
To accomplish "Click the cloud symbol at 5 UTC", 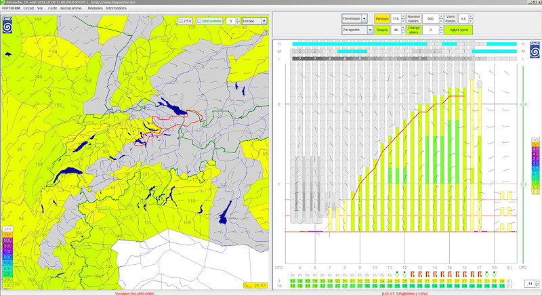I will (x=300, y=275).
